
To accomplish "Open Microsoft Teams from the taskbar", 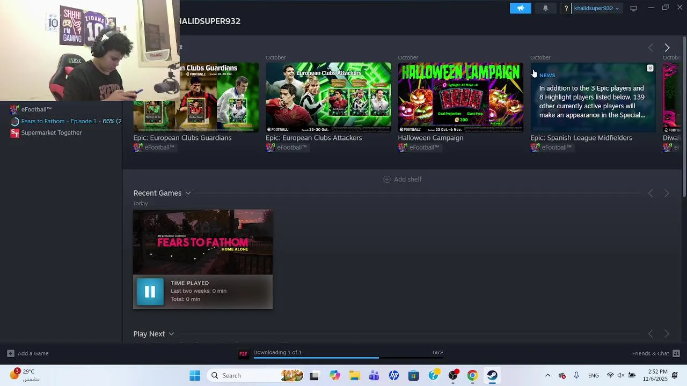I will (374, 376).
